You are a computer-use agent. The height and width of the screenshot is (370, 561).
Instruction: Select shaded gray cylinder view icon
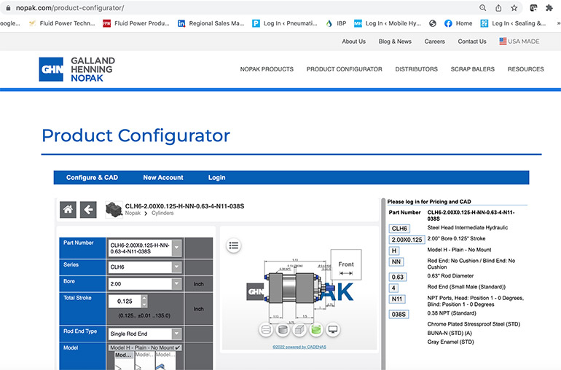pyautogui.click(x=283, y=329)
